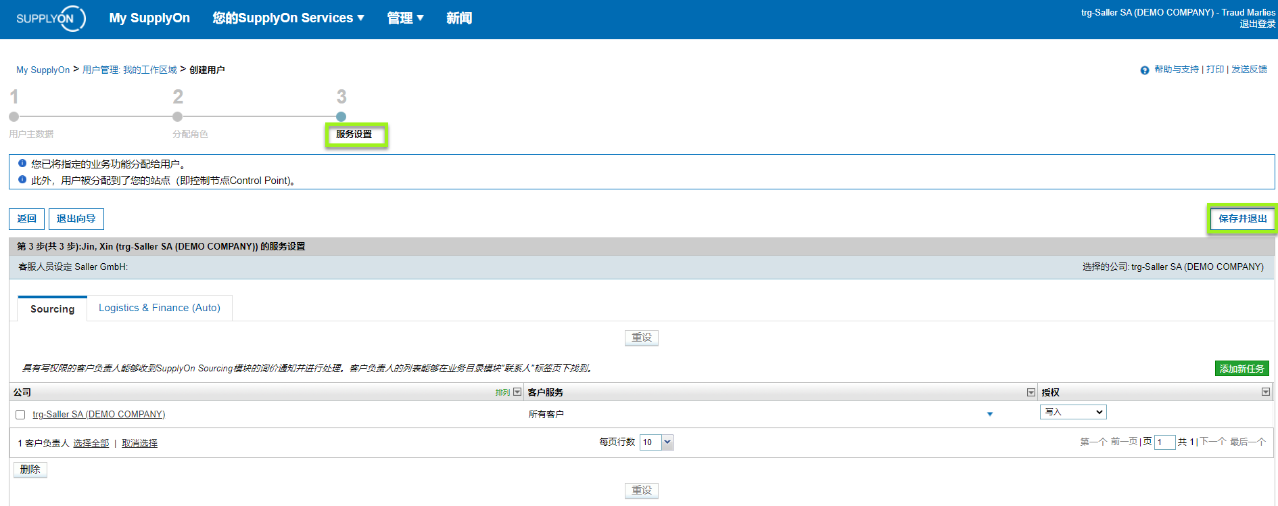Click the 分配角色 step label

point(191,134)
